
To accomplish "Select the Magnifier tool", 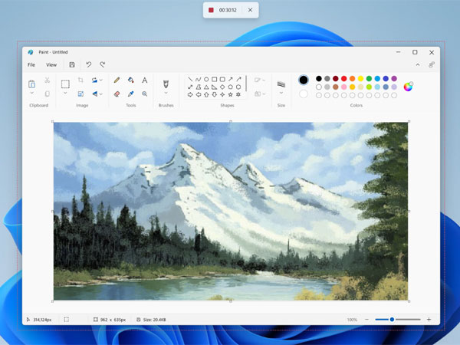I will [x=145, y=94].
